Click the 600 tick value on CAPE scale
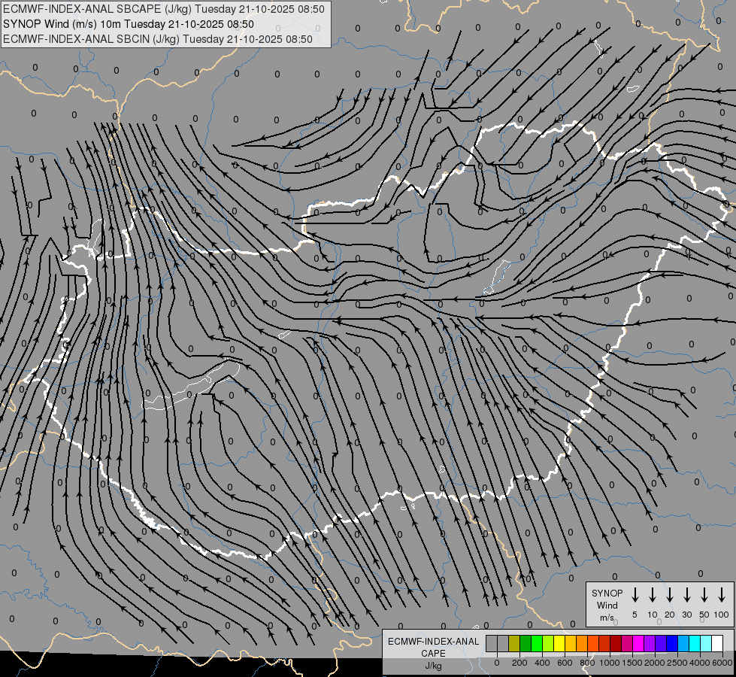The width and height of the screenshot is (736, 677). point(565,663)
